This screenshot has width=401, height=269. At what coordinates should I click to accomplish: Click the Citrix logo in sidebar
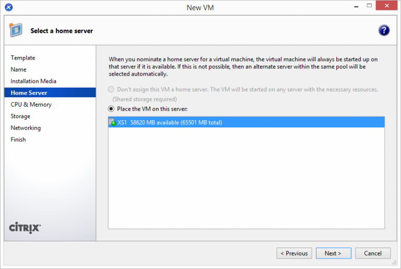25,228
